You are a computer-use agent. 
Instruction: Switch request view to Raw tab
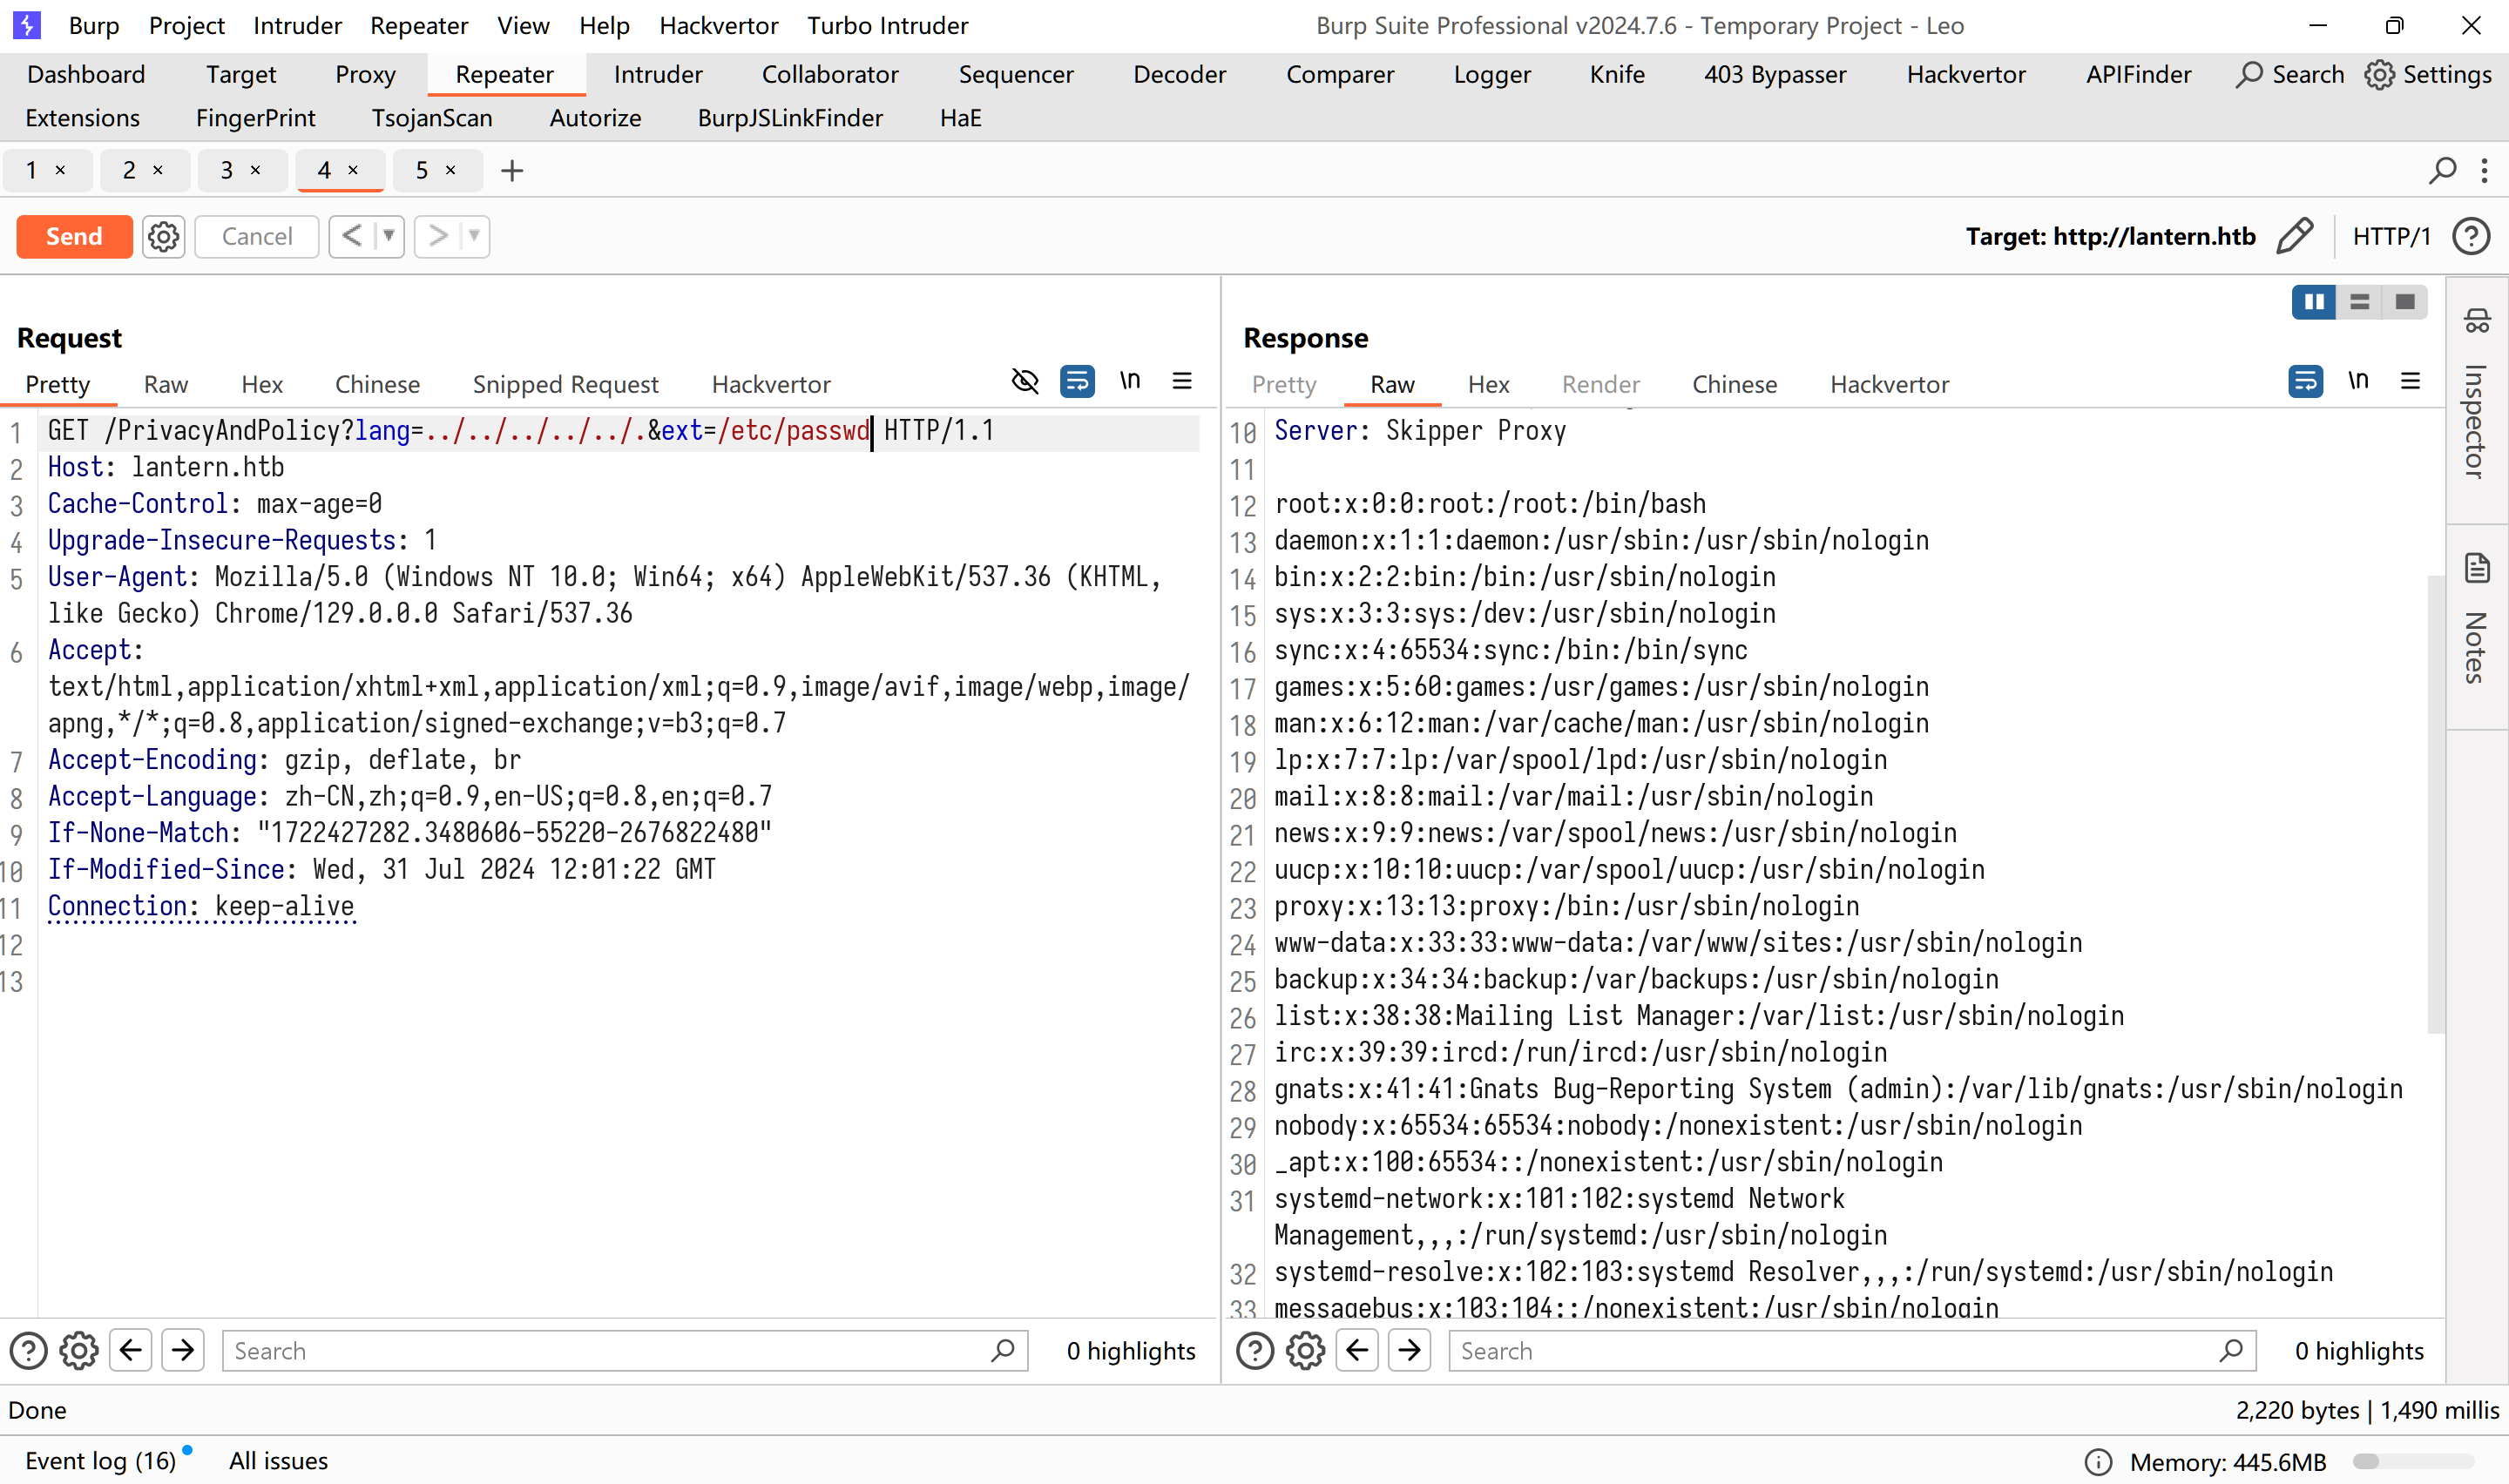click(166, 385)
